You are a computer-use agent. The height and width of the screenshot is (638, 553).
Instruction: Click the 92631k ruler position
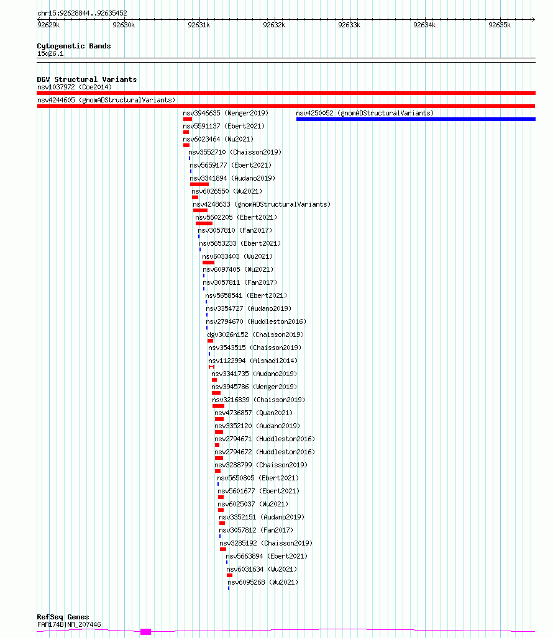point(199,25)
